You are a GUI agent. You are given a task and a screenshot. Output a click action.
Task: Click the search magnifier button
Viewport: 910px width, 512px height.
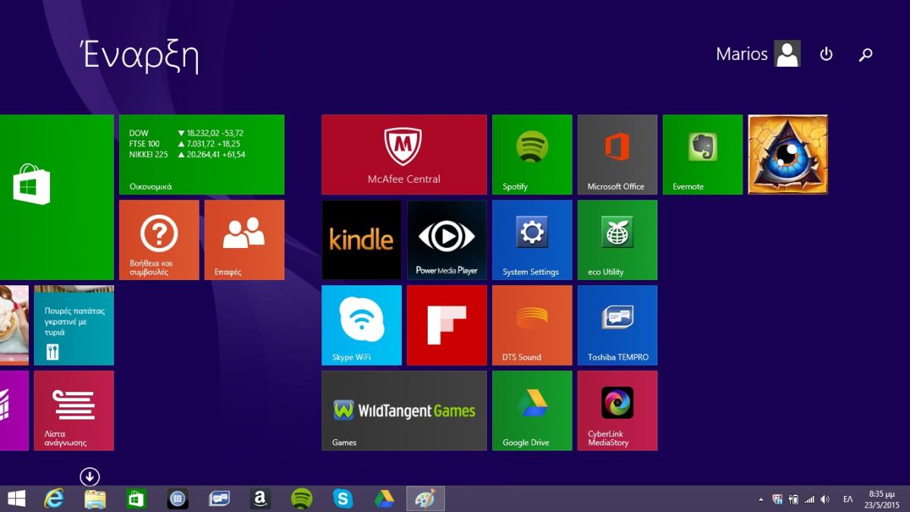pos(865,55)
